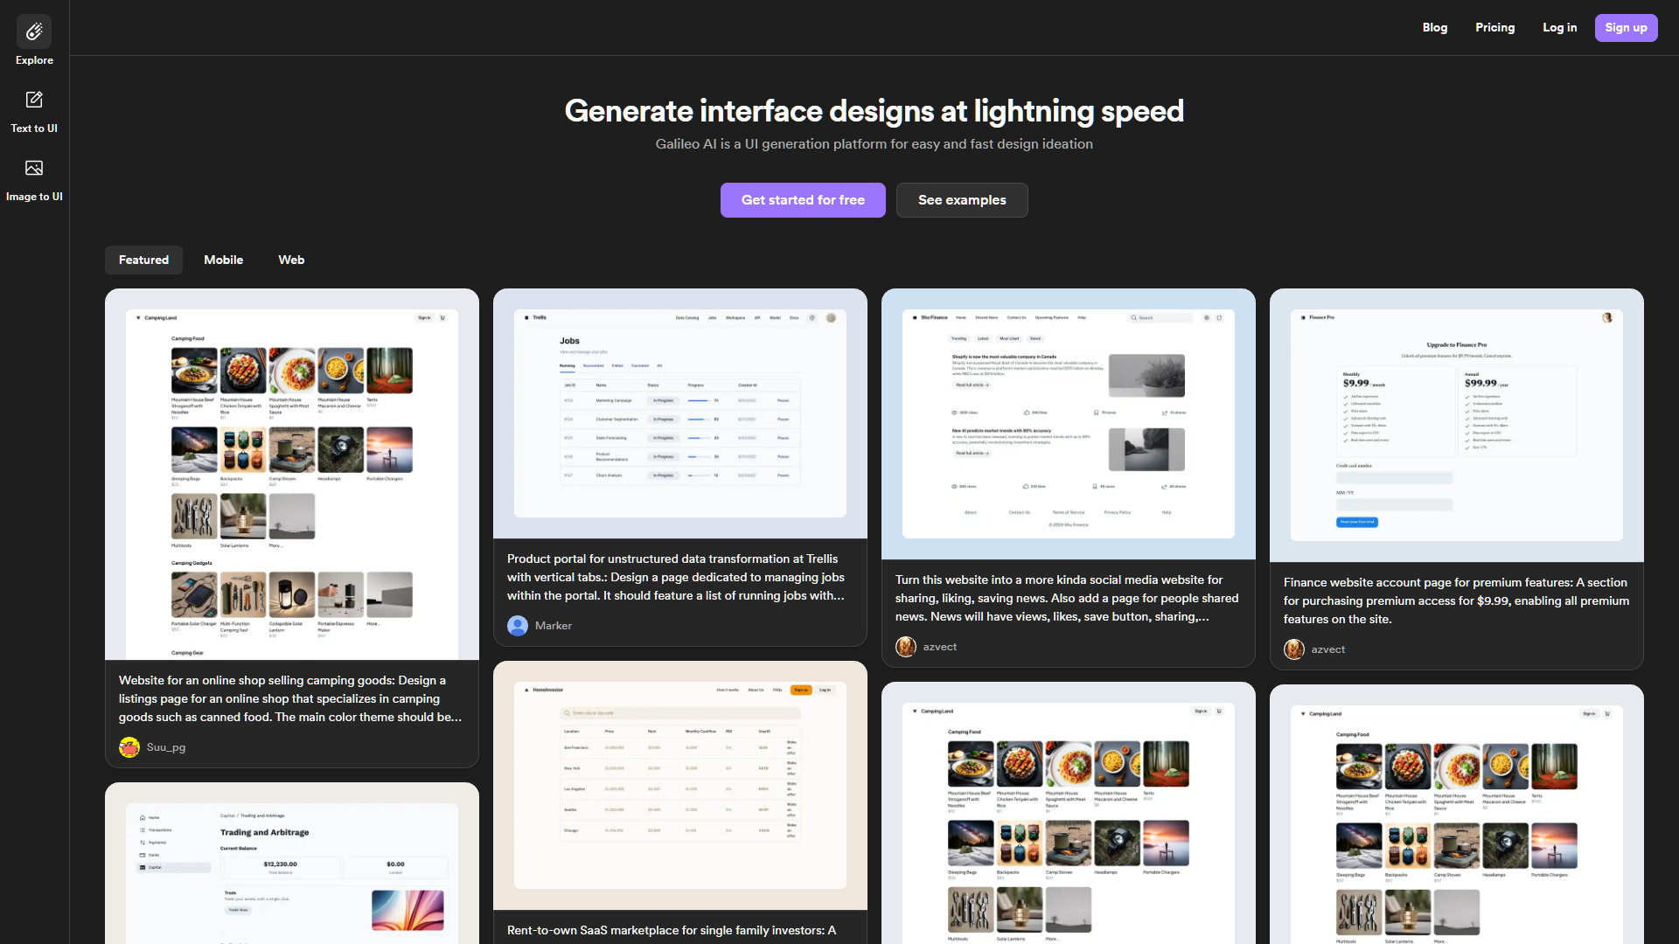Click azvect's avatar on the social news card
The width and height of the screenshot is (1679, 944).
coord(906,647)
